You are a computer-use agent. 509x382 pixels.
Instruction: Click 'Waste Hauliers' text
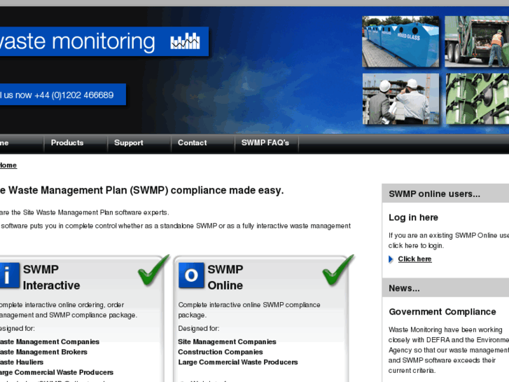(22, 362)
